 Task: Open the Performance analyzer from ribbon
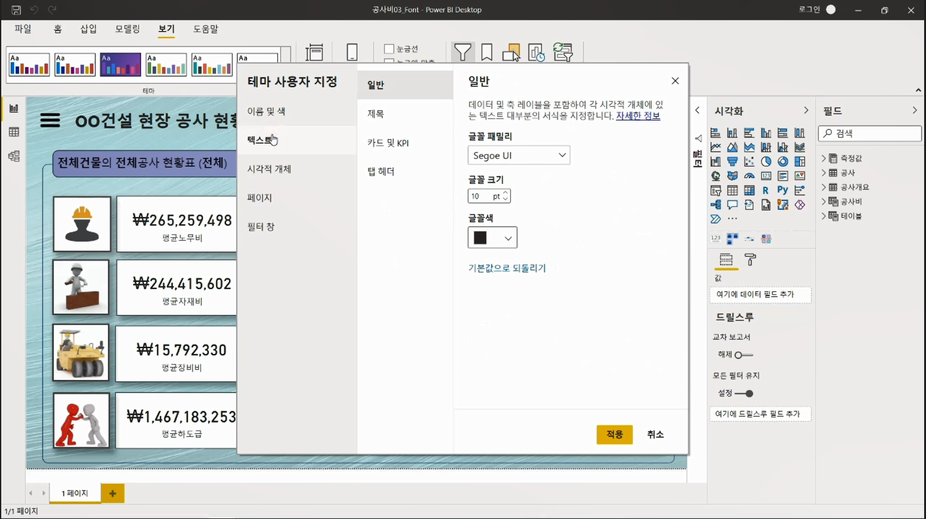coord(536,52)
